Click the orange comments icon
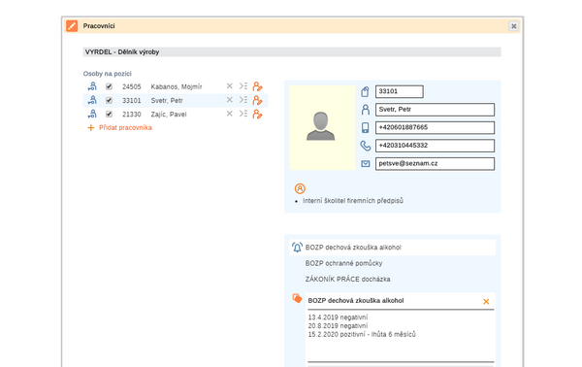The image size is (582, 367). coord(298,298)
